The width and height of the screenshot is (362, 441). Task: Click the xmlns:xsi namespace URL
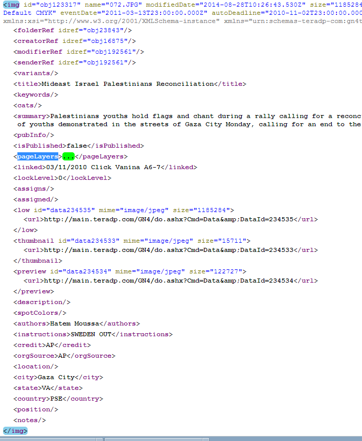click(x=132, y=21)
